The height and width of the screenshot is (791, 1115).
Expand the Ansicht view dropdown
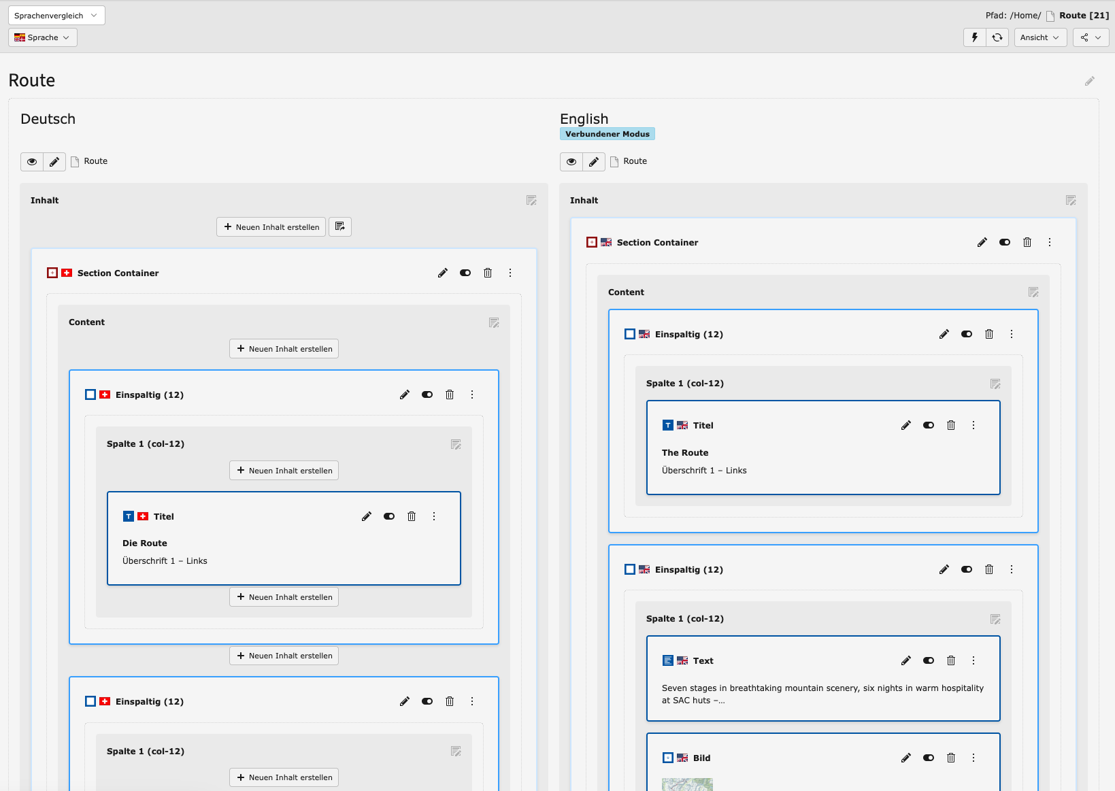click(1039, 37)
